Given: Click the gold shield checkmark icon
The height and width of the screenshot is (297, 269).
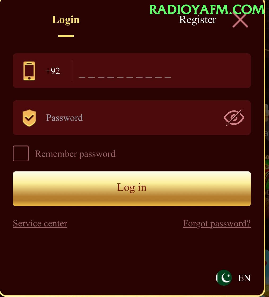Looking at the screenshot, I should click(29, 118).
